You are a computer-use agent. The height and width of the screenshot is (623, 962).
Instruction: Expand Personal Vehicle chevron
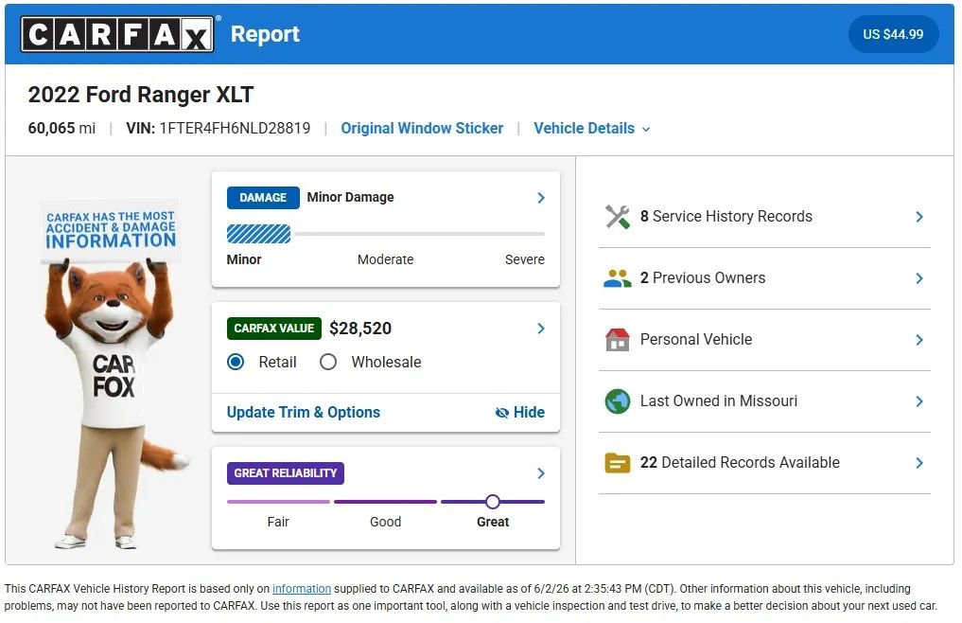pos(919,340)
